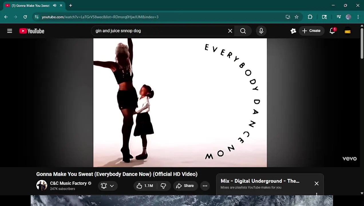Viewport: 364px width, 206px height.
Task: Open the notifications bell
Action: tap(332, 31)
